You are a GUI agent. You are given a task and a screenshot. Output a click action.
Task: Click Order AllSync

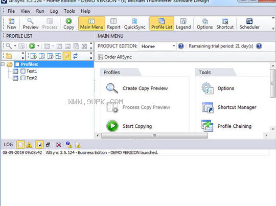[x=114, y=57]
